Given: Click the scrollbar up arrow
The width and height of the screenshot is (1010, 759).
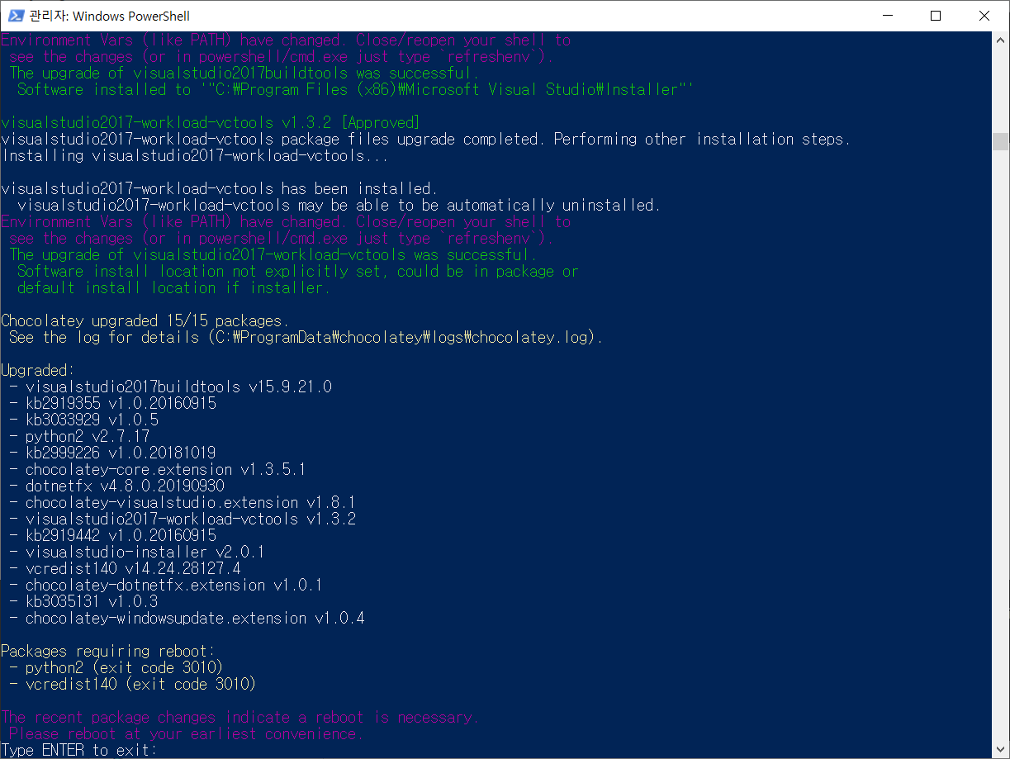Looking at the screenshot, I should [1001, 39].
